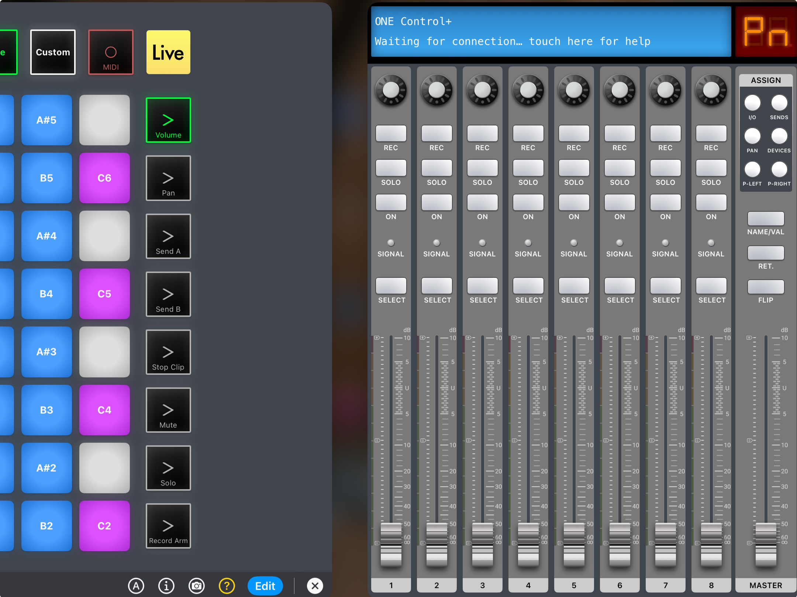Click the rotary knob on channel 1

coord(391,90)
